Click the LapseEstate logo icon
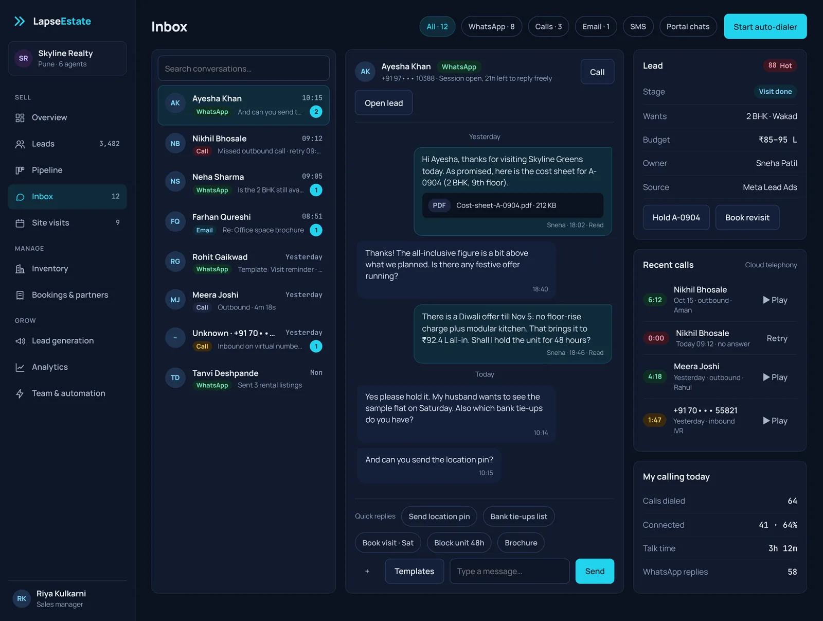Image resolution: width=823 pixels, height=621 pixels. (20, 21)
